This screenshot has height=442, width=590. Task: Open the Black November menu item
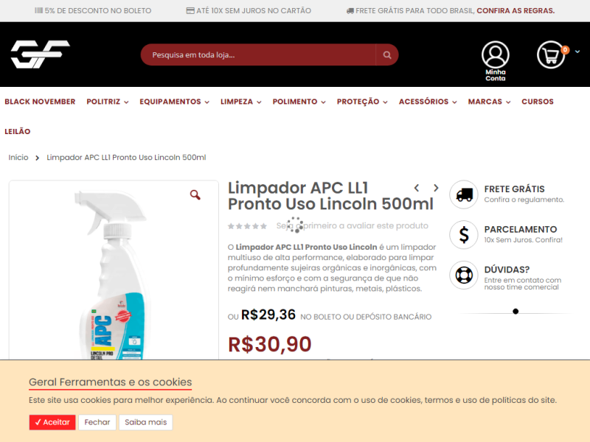40,102
